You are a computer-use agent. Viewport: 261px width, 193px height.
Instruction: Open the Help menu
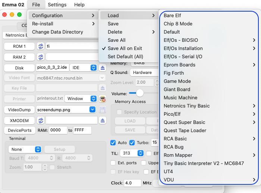pos(79,5)
